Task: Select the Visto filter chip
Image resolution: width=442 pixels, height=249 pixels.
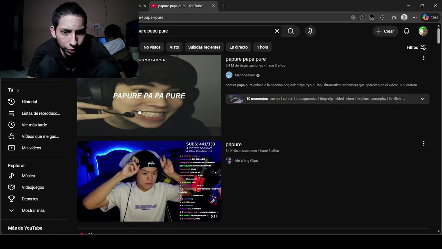Action: 174,47
